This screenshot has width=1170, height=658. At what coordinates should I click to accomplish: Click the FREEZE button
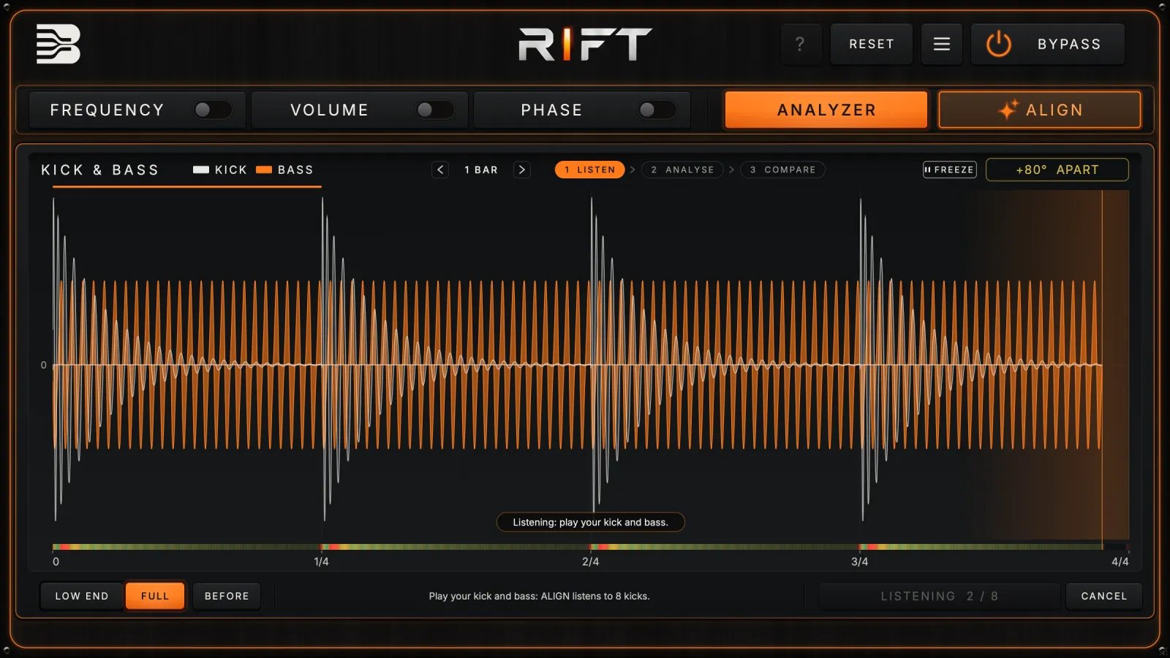coord(949,170)
